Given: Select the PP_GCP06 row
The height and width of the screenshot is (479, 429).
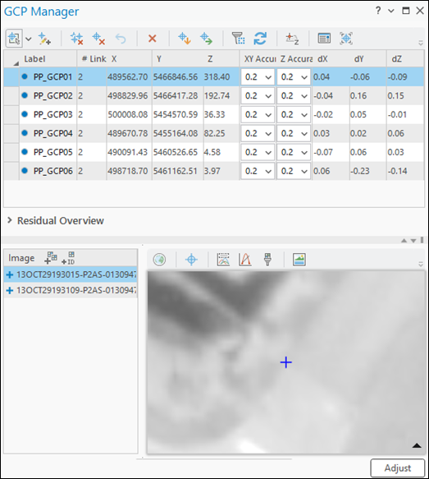Looking at the screenshot, I should (213, 171).
